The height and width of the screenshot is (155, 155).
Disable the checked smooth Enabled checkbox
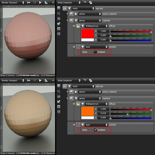[x=95, y=130]
